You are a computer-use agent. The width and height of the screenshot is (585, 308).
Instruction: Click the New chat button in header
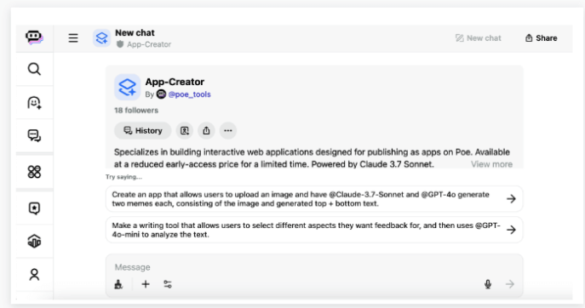point(479,38)
